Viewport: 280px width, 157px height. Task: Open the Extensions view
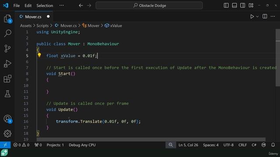(7, 78)
